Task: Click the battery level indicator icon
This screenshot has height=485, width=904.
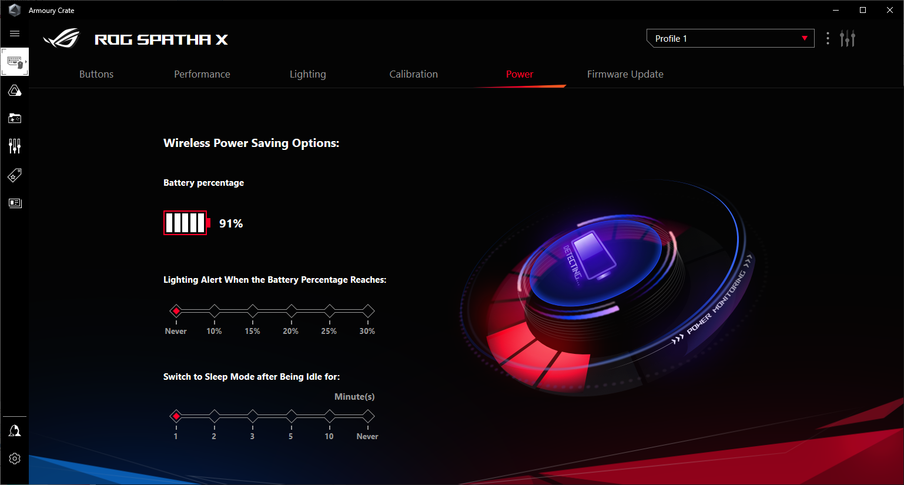Action: pyautogui.click(x=187, y=223)
